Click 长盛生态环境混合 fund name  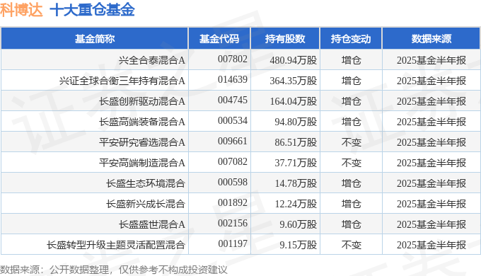pos(146,183)
